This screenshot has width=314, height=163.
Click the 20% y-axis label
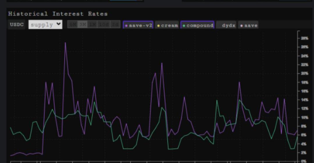pos(304,73)
